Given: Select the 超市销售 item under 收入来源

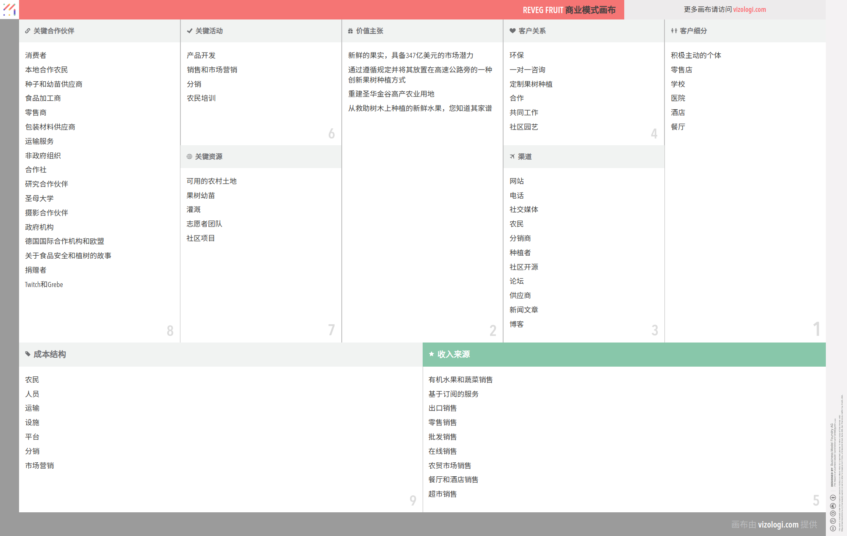Looking at the screenshot, I should click(442, 494).
